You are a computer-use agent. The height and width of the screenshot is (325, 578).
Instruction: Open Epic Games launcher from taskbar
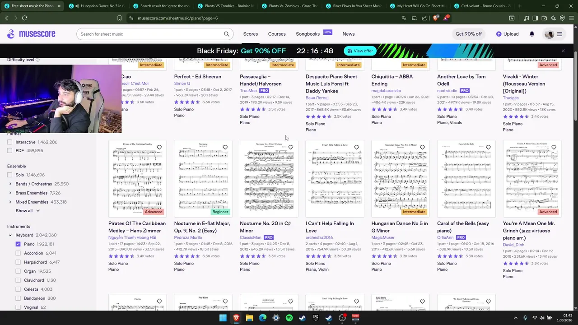point(316,318)
